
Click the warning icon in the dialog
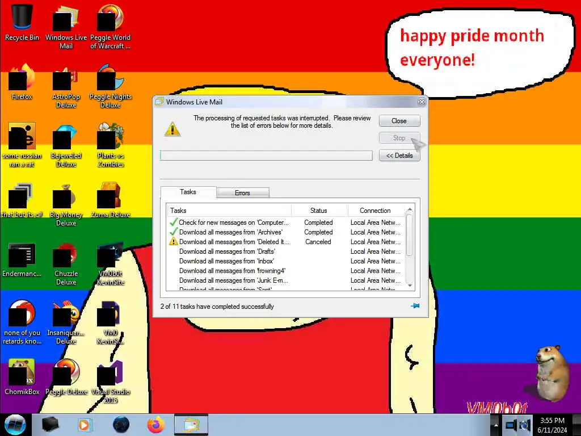tap(172, 129)
